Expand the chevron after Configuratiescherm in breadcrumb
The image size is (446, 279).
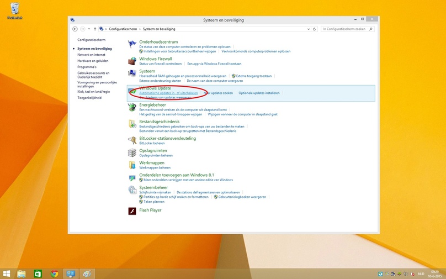(x=140, y=29)
